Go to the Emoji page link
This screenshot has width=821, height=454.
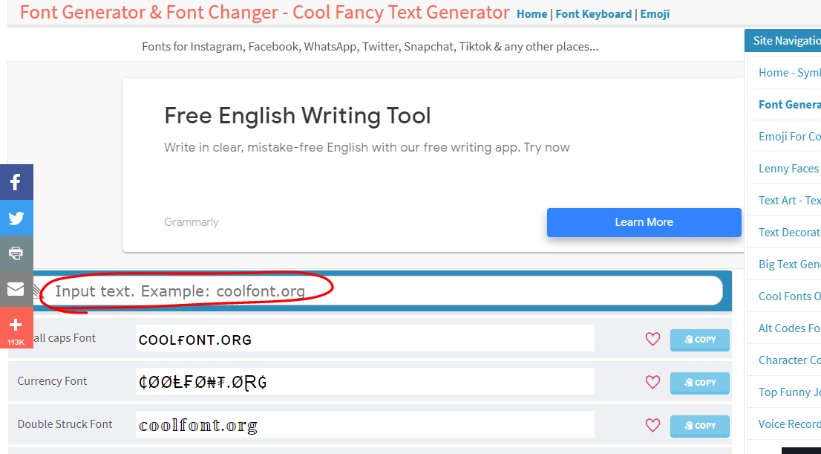(655, 14)
